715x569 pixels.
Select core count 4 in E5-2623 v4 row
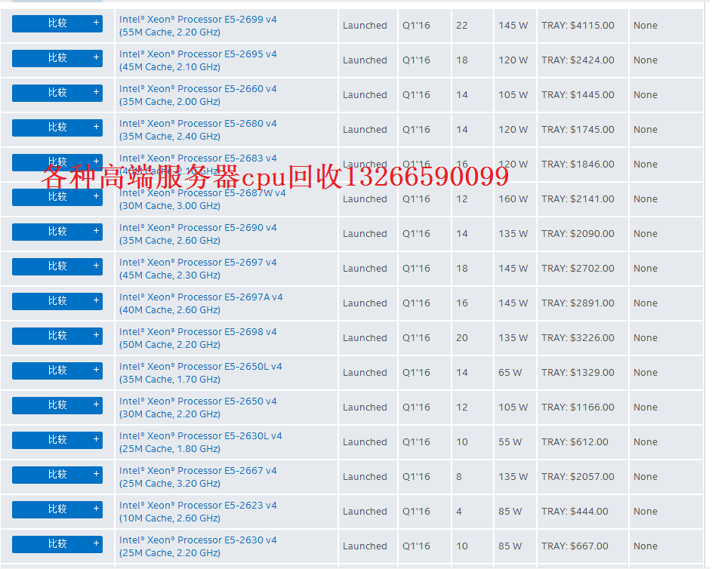(x=459, y=511)
